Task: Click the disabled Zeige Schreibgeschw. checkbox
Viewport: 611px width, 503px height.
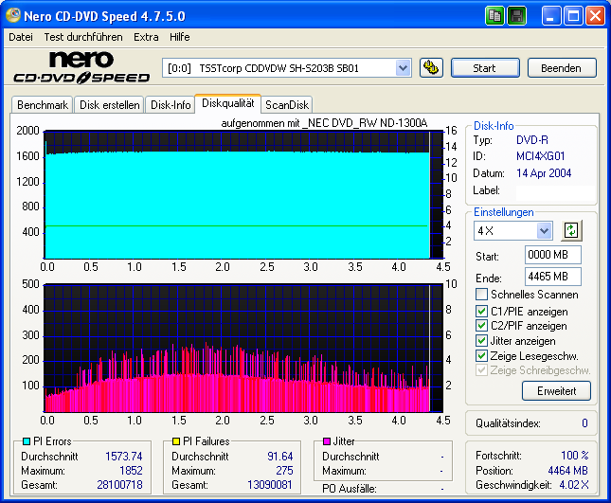Action: (x=481, y=370)
